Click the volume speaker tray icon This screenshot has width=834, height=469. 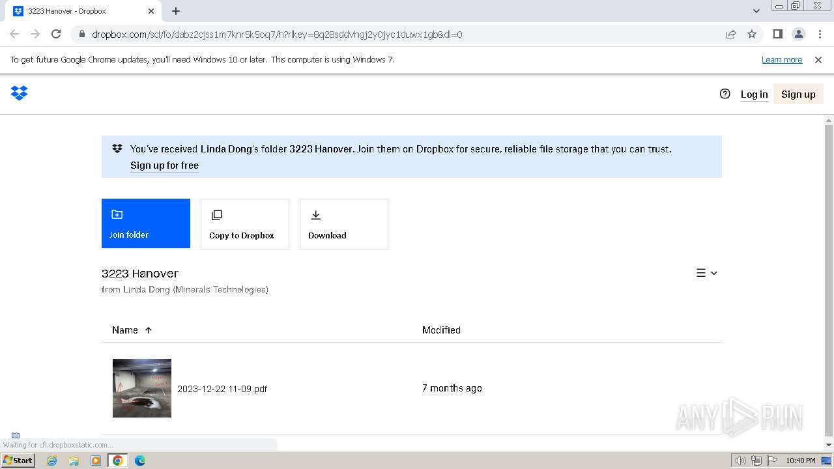(x=741, y=461)
